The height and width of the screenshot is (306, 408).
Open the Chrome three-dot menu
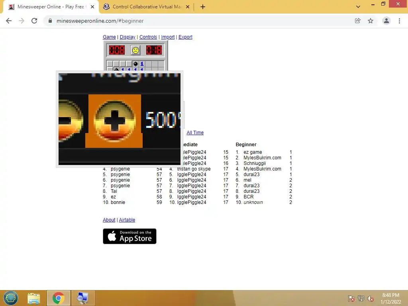pyautogui.click(x=399, y=21)
